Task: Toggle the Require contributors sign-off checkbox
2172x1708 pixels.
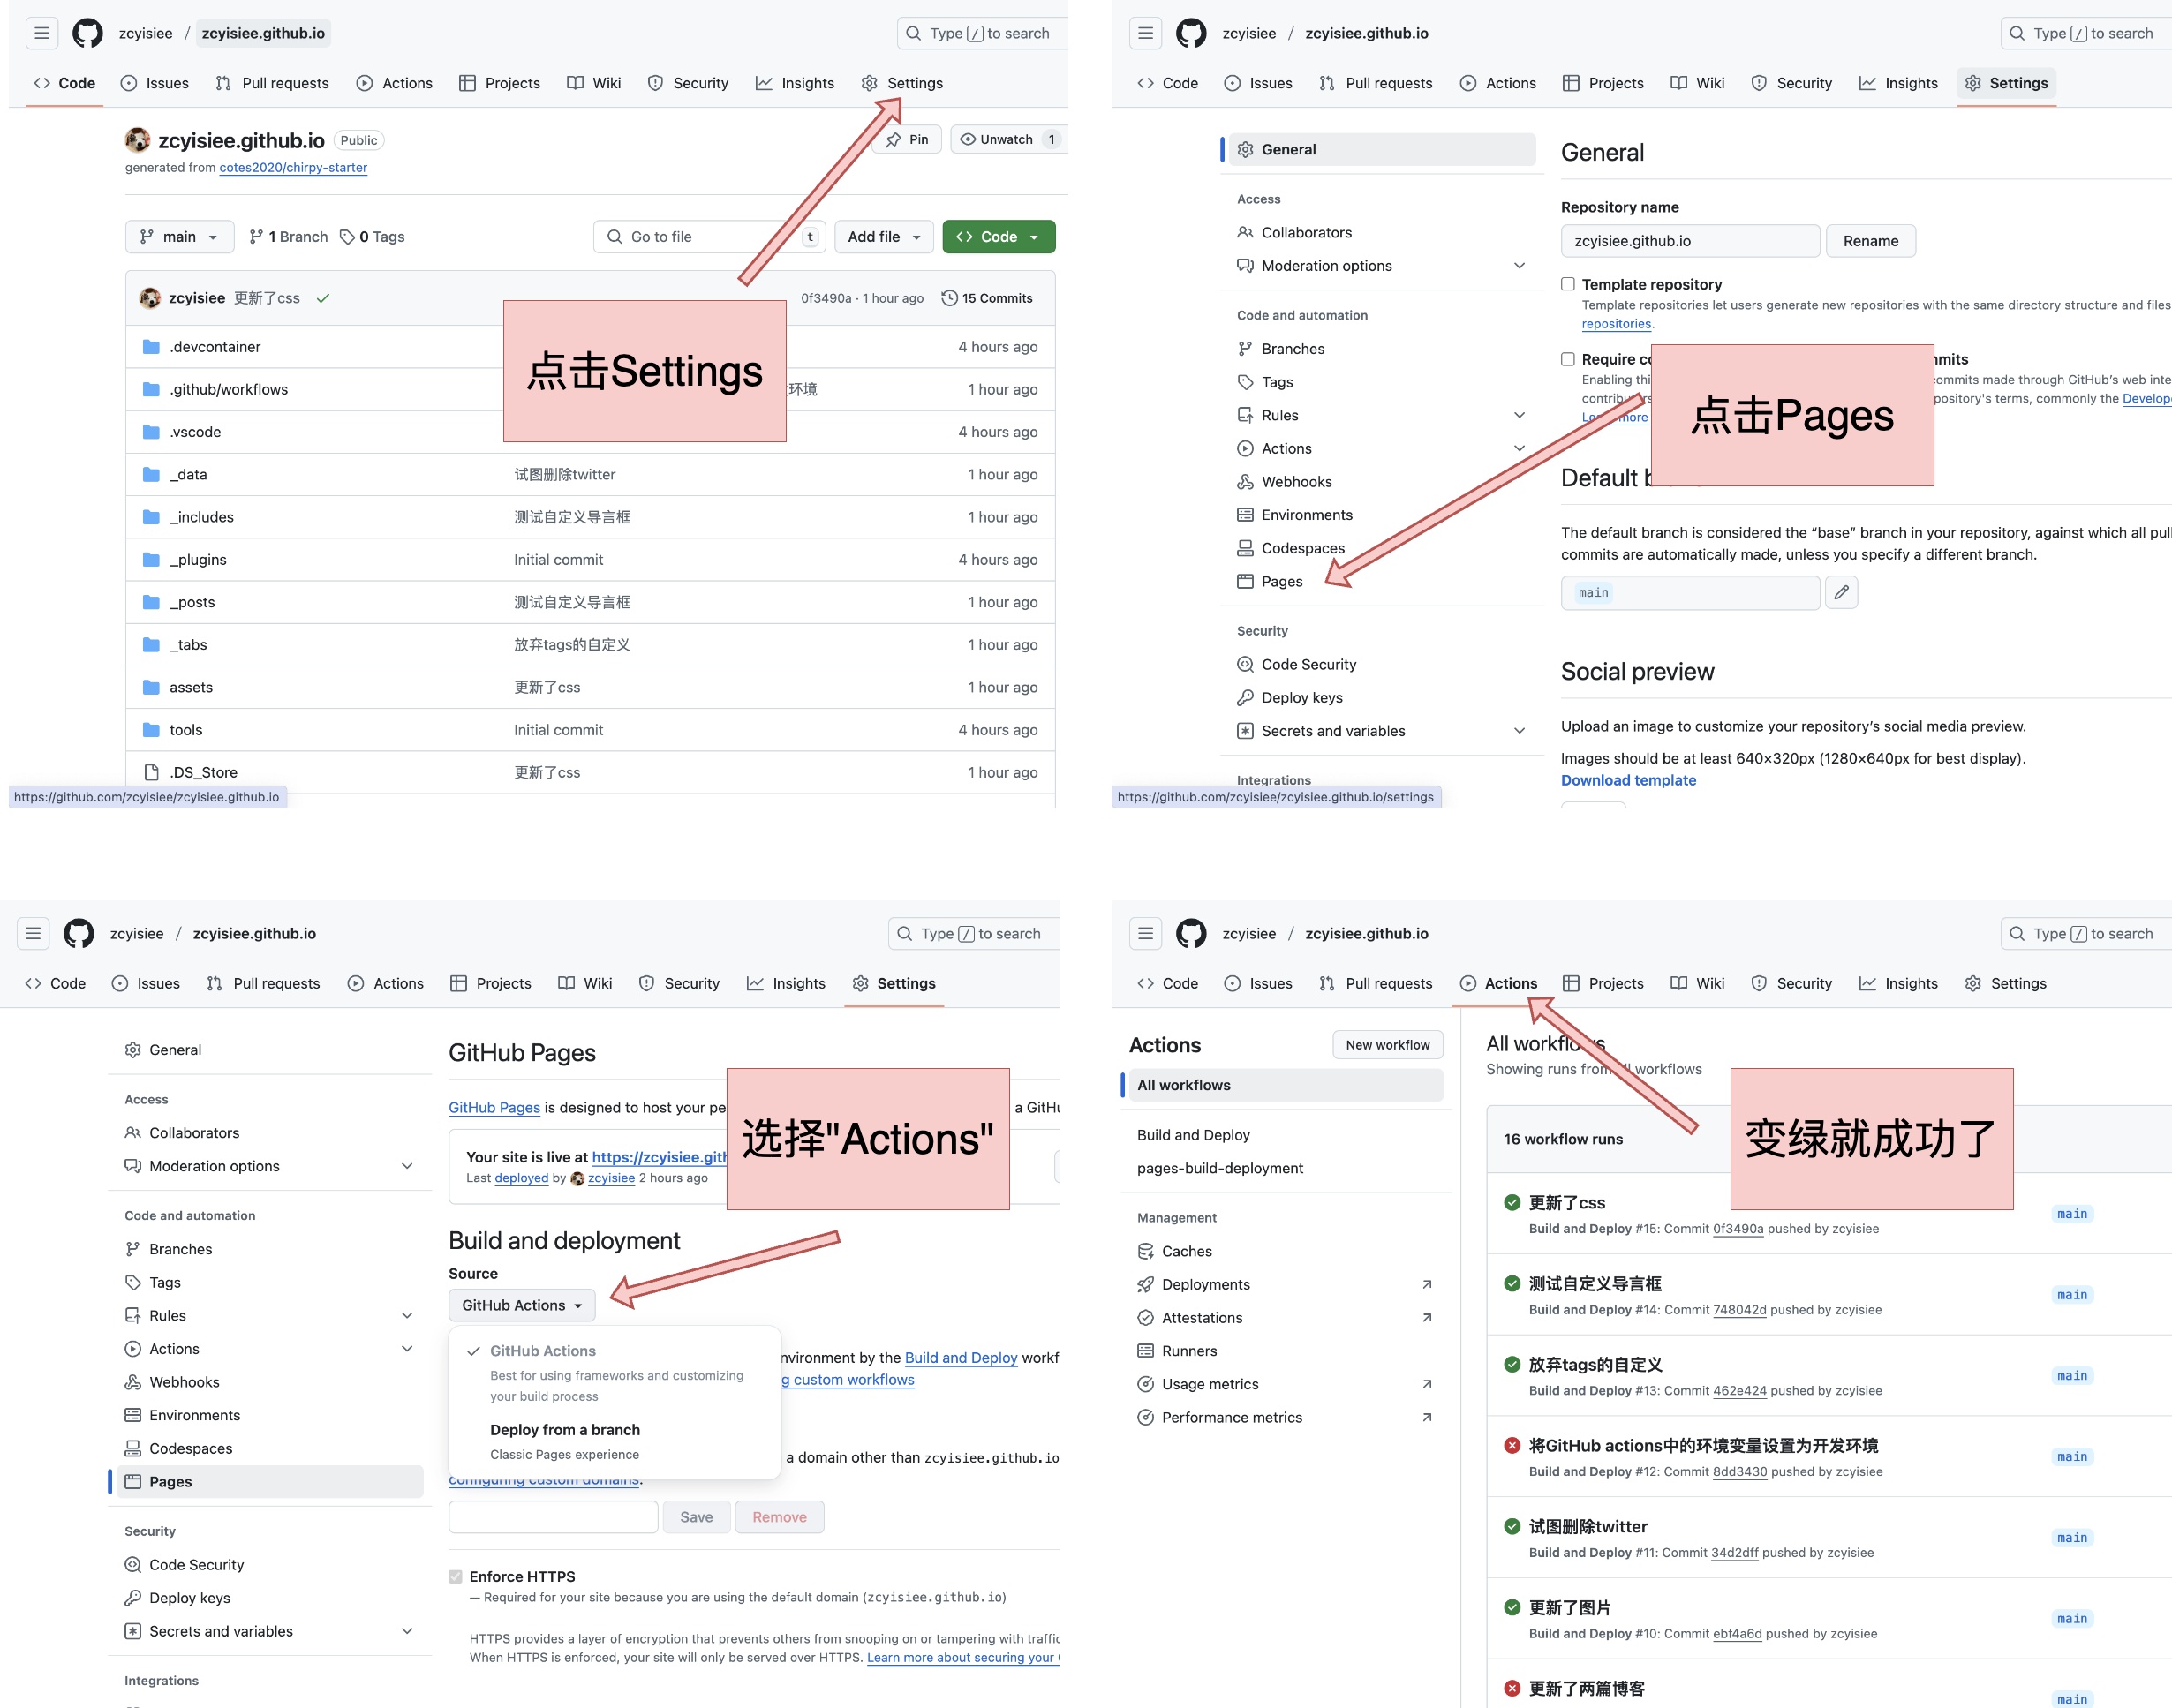Action: coord(1568,359)
